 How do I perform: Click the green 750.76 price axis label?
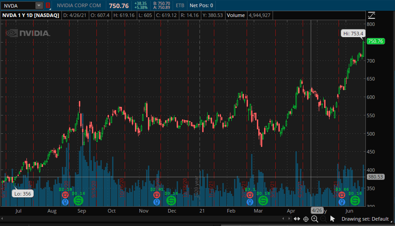pos(375,41)
